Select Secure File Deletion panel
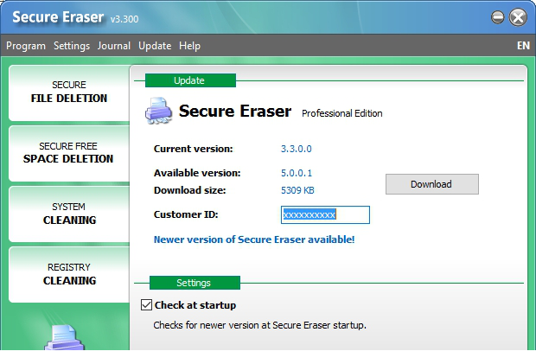The width and height of the screenshot is (536, 364). [x=69, y=93]
